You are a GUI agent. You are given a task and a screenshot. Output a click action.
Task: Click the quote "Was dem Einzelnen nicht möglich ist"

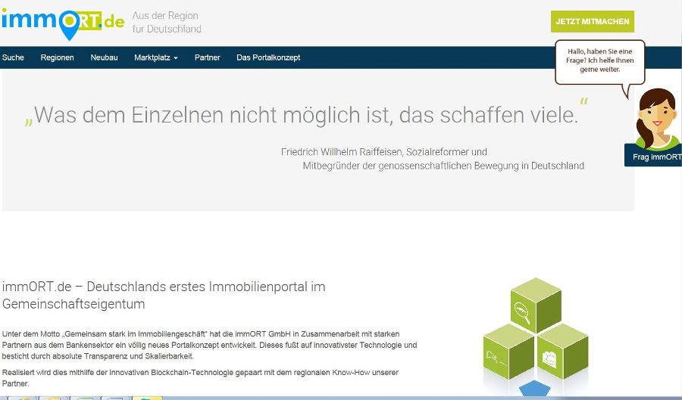pos(306,116)
